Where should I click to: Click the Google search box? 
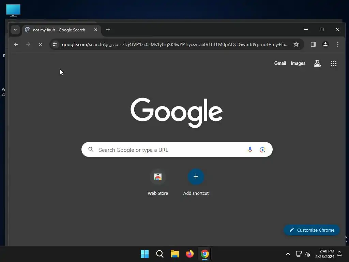click(177, 149)
